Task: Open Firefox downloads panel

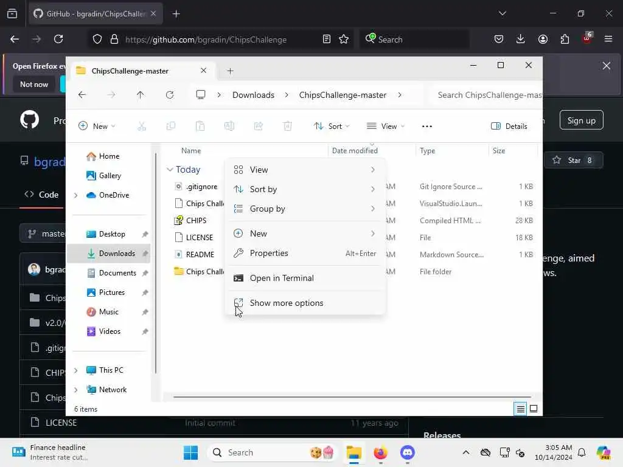Action: 521,39
